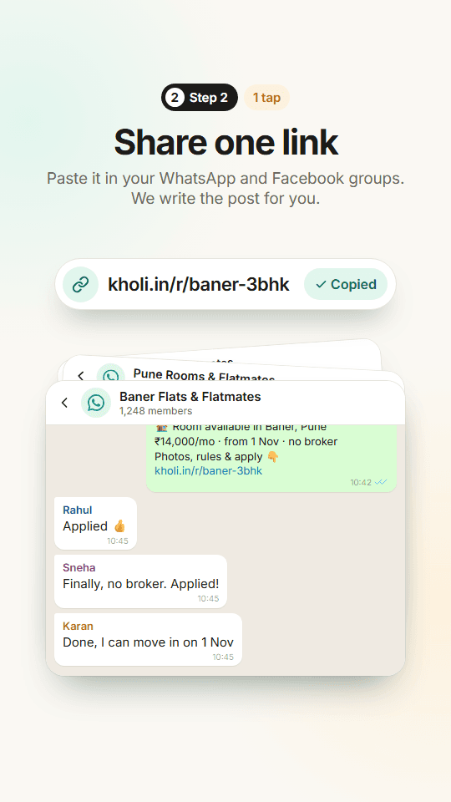Click the 10:42 read receipt ticks
451x802 pixels.
click(381, 482)
